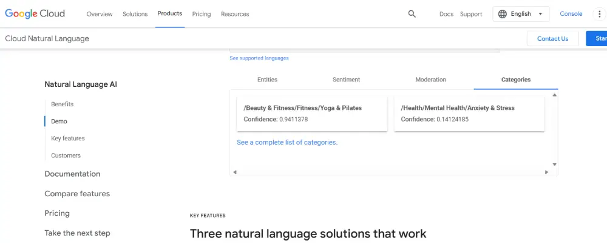Open the Console link

click(571, 14)
